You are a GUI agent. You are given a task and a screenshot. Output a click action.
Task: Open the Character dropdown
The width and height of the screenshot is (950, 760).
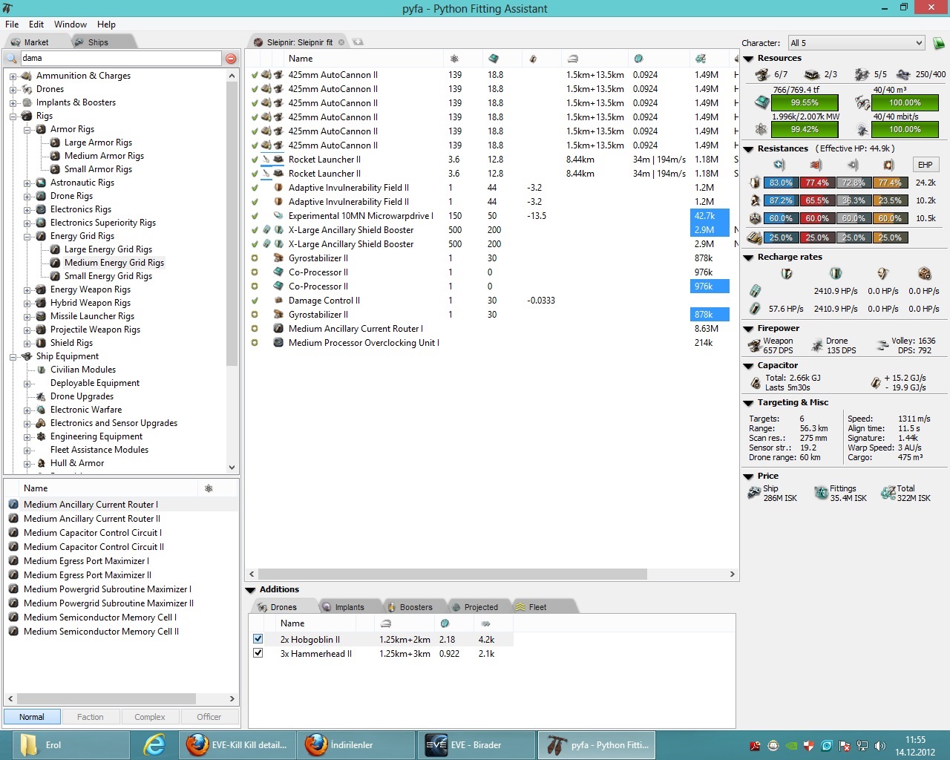856,43
